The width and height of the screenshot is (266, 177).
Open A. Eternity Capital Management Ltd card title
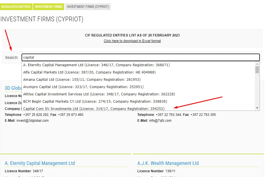click(x=40, y=163)
